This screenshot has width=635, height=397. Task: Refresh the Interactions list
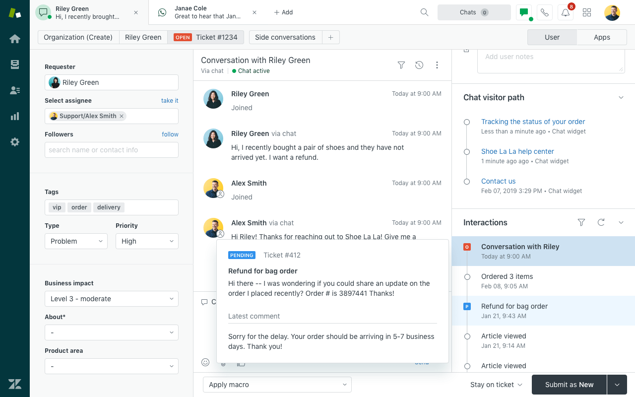(601, 222)
